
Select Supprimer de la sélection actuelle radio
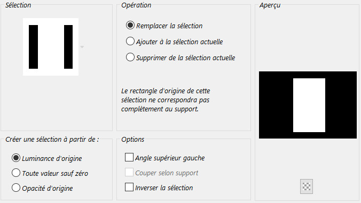coord(130,57)
